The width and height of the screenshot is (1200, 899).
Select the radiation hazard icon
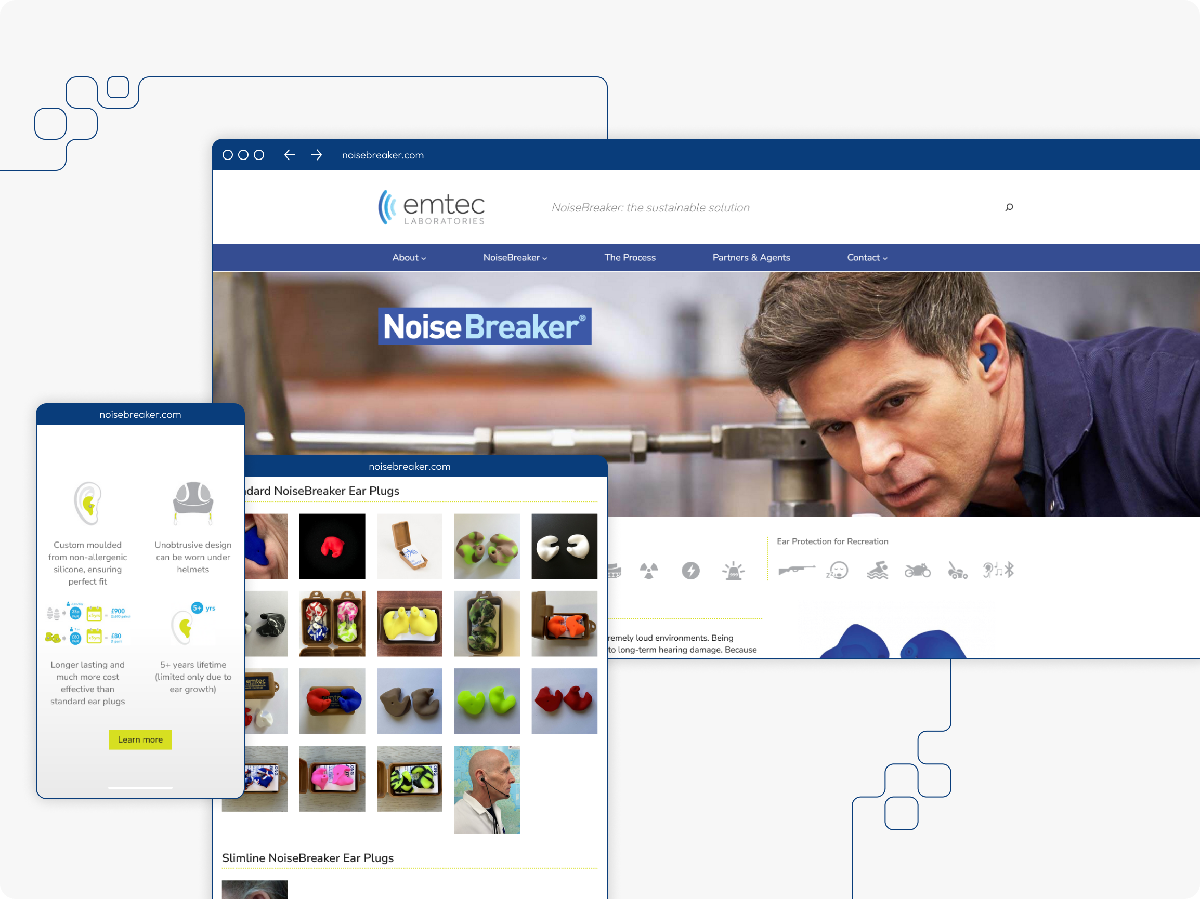pyautogui.click(x=649, y=571)
